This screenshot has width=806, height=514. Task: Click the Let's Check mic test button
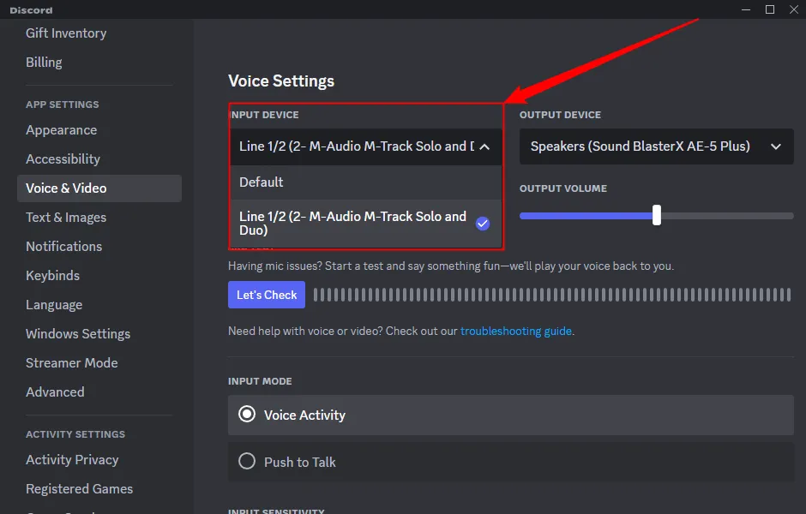267,295
